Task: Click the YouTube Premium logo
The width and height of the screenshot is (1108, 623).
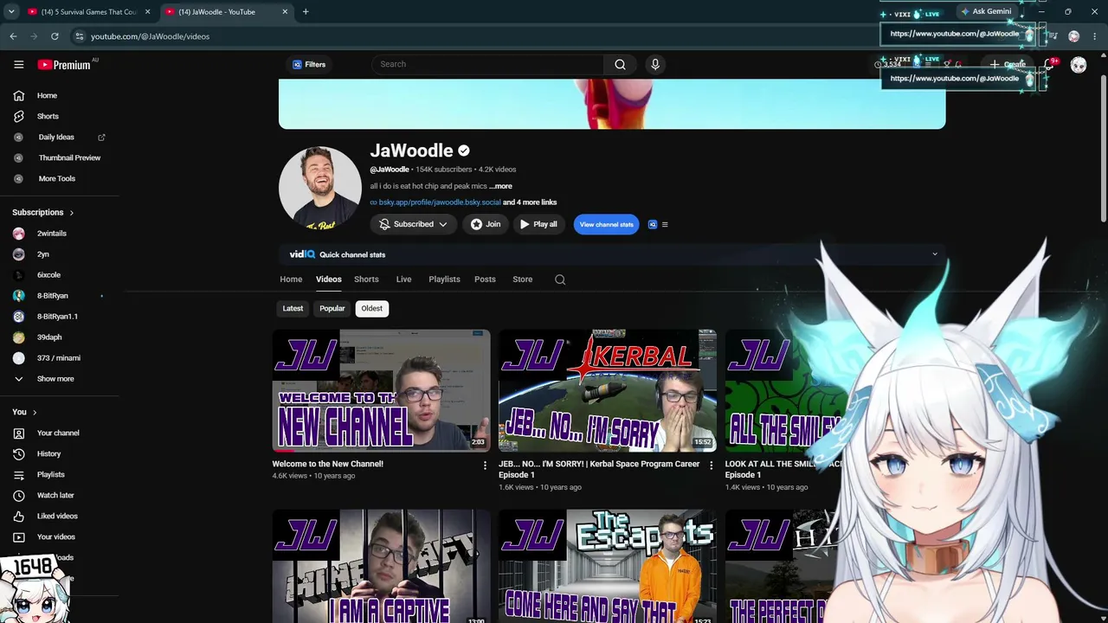Action: pyautogui.click(x=64, y=64)
